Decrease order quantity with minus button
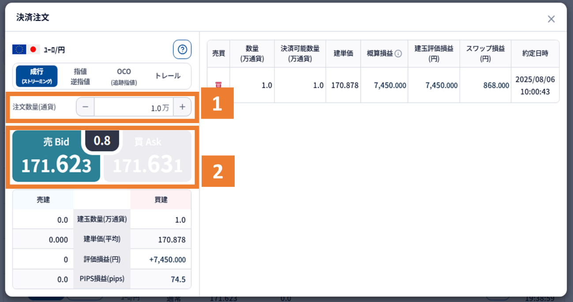 pos(85,107)
